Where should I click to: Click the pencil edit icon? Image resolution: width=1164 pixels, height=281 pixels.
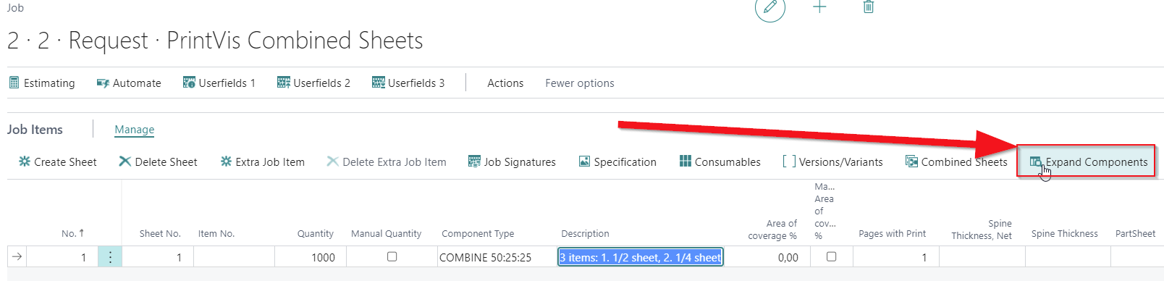click(x=770, y=7)
